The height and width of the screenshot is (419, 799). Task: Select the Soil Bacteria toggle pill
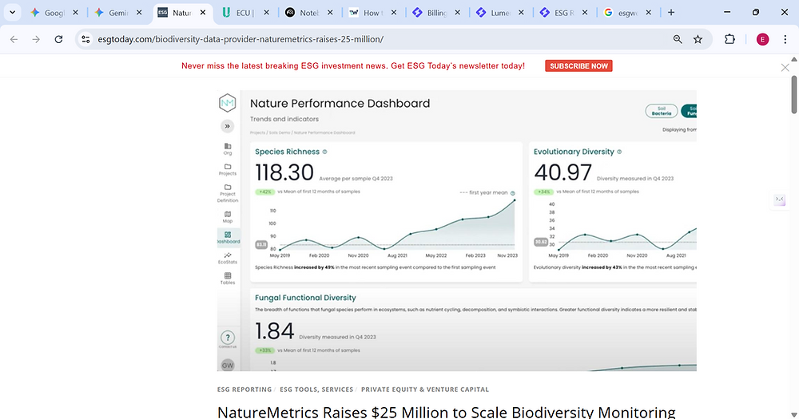661,110
